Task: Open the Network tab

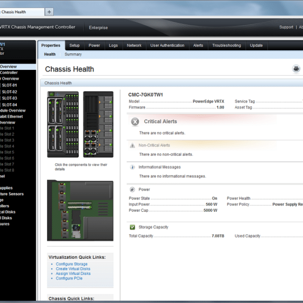Action: pos(134,46)
